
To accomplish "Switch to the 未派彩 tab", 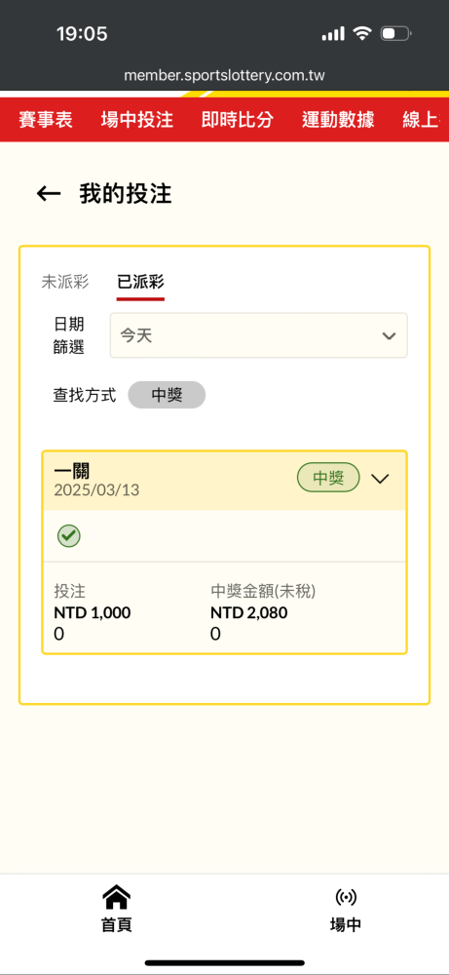I will (x=65, y=282).
